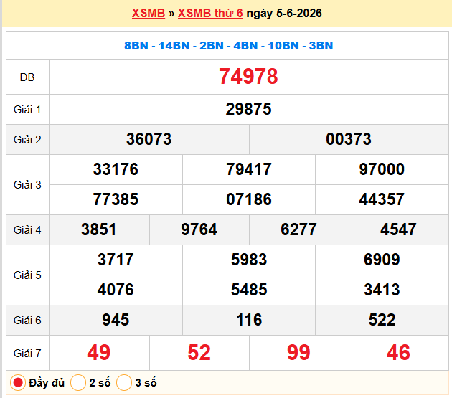Click Giải 5 number 4076
The width and height of the screenshot is (452, 398).
coord(116,290)
